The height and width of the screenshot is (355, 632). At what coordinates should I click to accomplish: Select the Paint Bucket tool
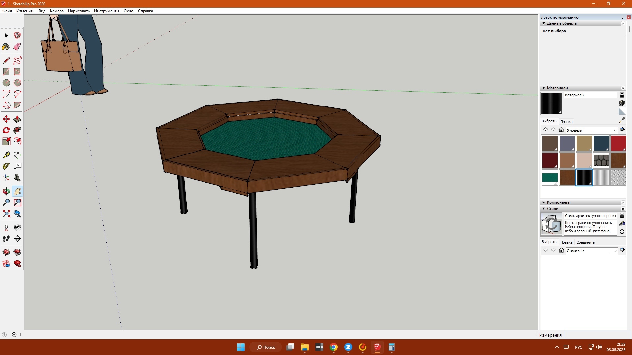click(6, 47)
